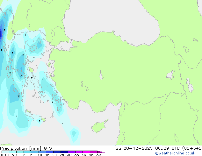Click the 0.1–0.5 mm legend swatch

5,152
